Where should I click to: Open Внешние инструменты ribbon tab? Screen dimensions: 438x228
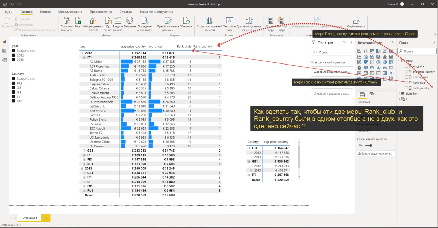156,12
